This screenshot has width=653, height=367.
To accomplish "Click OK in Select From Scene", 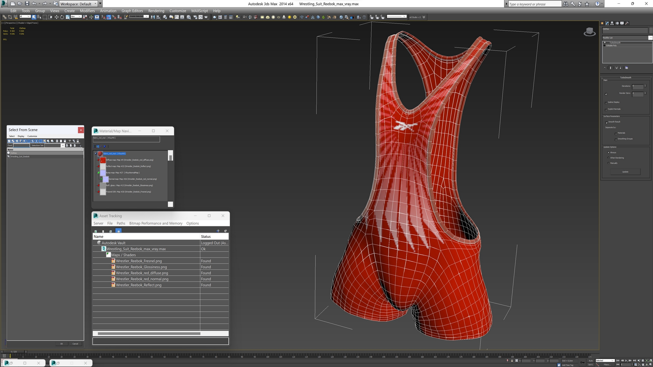I will pos(62,344).
